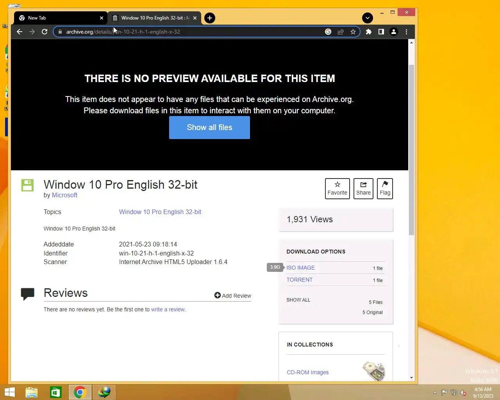The width and height of the screenshot is (500, 400).
Task: Click the taskbar clock showing 4:56 AM
Action: 483,393
